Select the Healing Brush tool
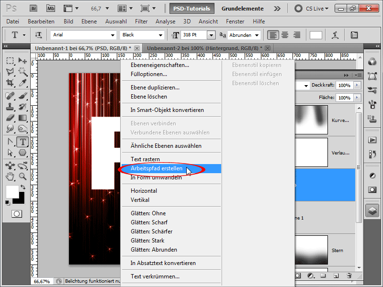This screenshot has width=383, height=287. pos(10,95)
